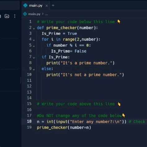Click comment '#Do NOT change any of the code below'
The height and width of the screenshot is (147, 147).
click(x=79, y=116)
